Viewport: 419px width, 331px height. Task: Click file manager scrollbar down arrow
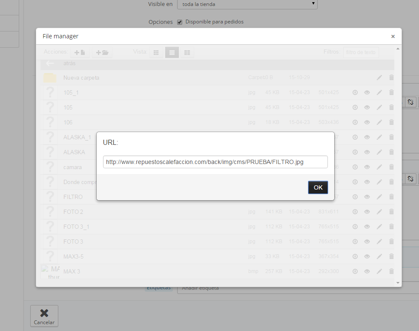[398, 282]
